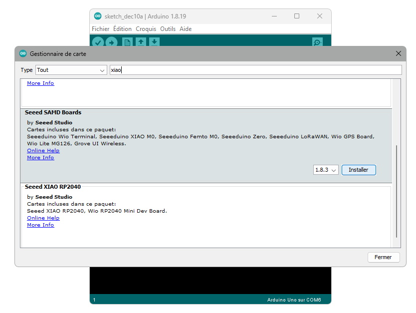Click the Upload arrow icon
Image resolution: width=416 pixels, height=313 pixels.
click(111, 42)
